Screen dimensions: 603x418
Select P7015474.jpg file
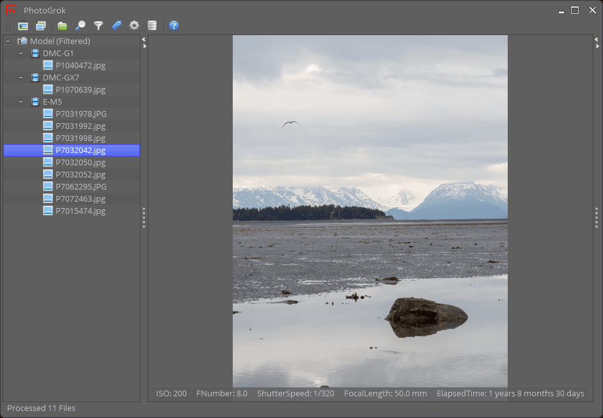pos(80,211)
